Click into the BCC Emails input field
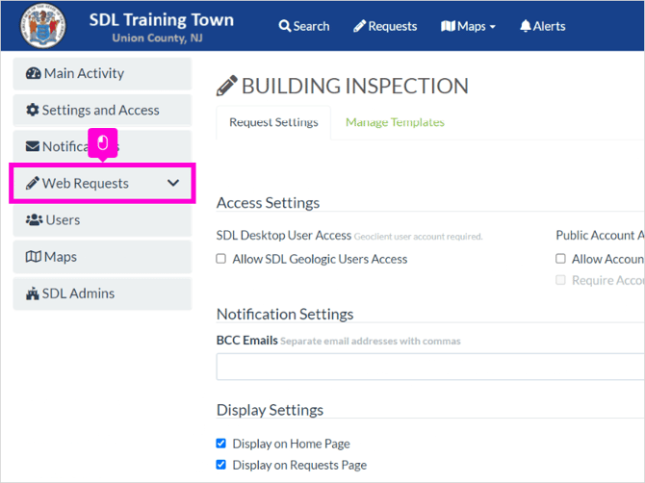 [430, 367]
